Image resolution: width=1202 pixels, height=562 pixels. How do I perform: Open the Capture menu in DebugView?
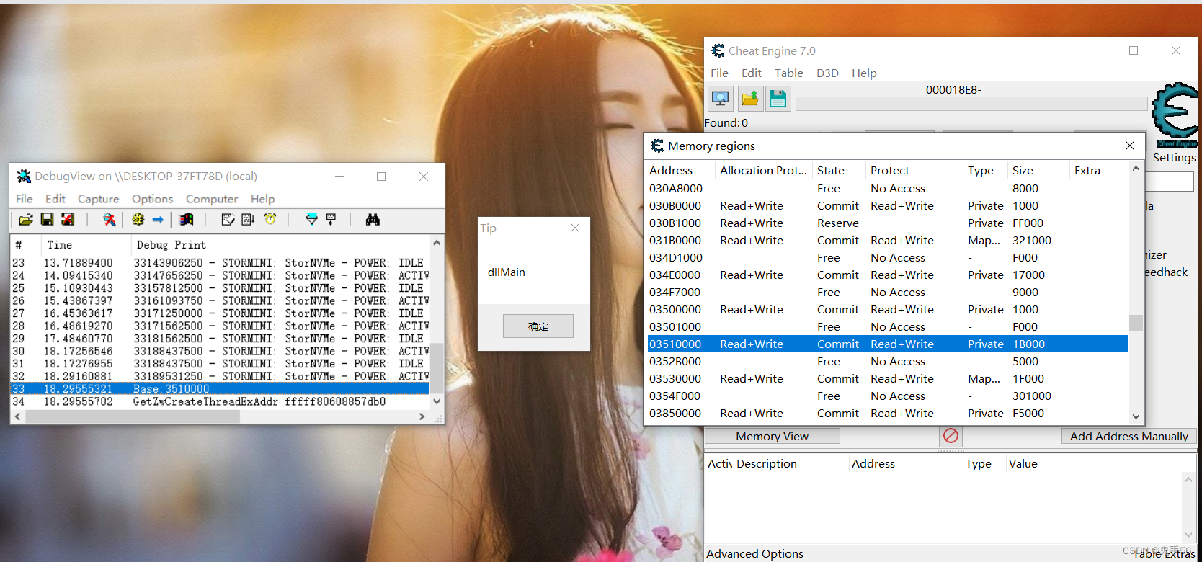[x=98, y=199]
